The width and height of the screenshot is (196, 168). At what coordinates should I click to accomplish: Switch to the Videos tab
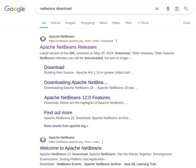[x=55, y=23]
